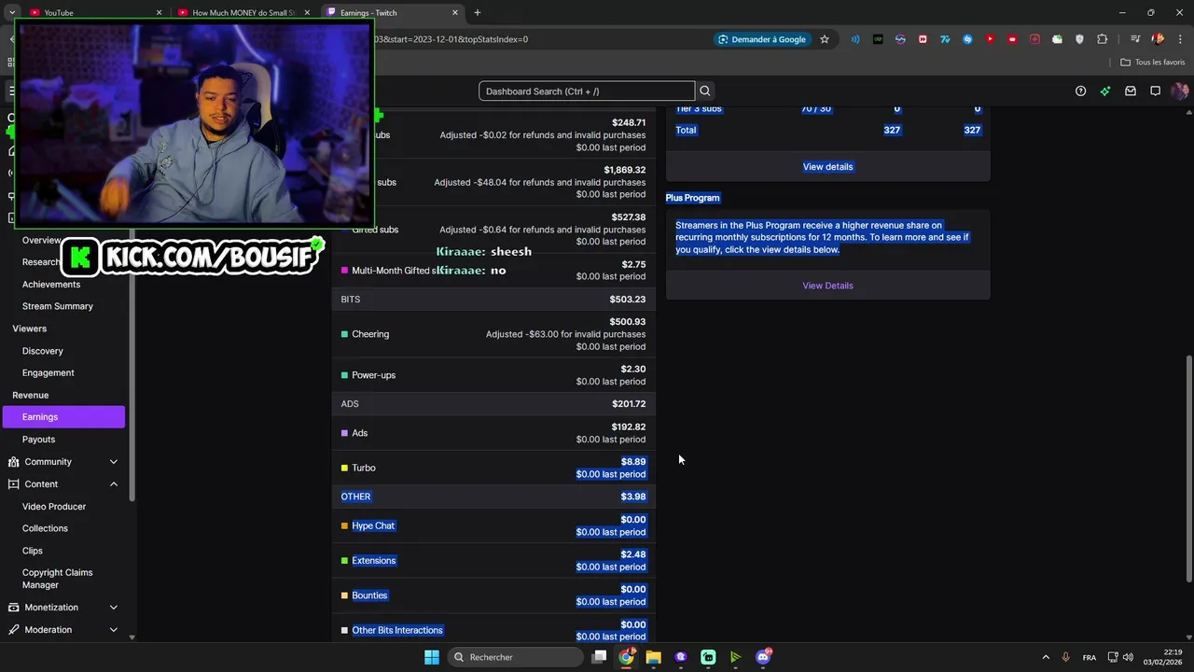This screenshot has height=672, width=1194.
Task: Click the Other Bits Interactions link
Action: click(x=397, y=631)
